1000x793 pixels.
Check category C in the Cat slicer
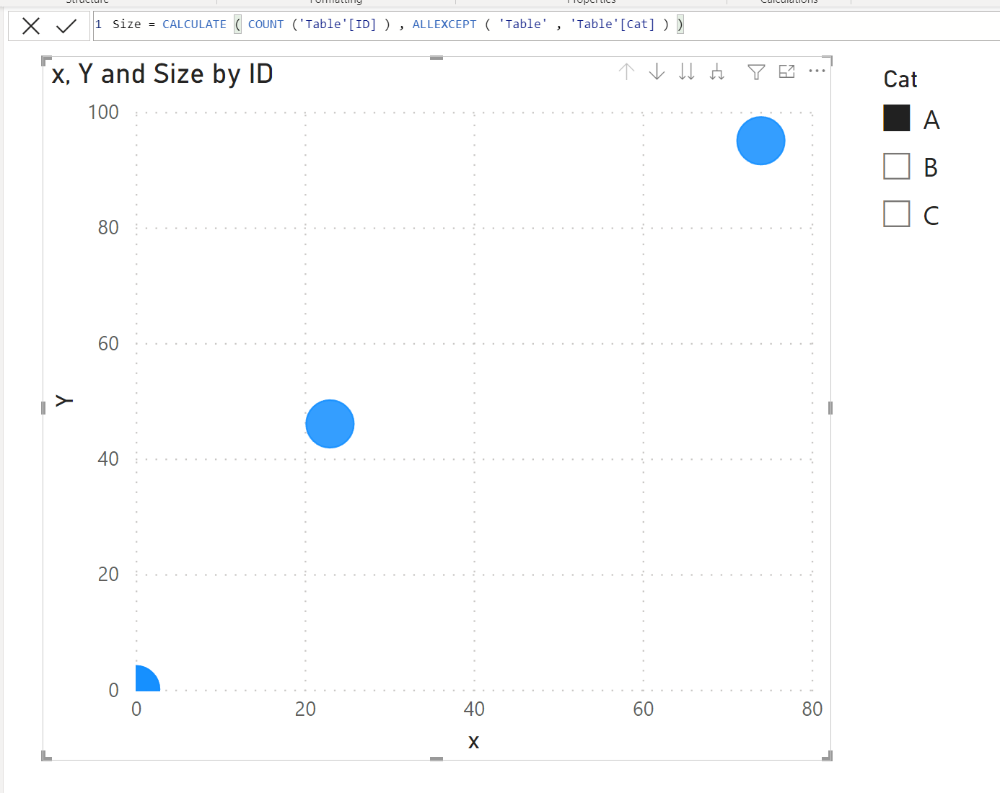click(x=897, y=214)
